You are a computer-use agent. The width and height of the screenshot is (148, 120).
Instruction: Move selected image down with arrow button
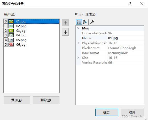65,32
